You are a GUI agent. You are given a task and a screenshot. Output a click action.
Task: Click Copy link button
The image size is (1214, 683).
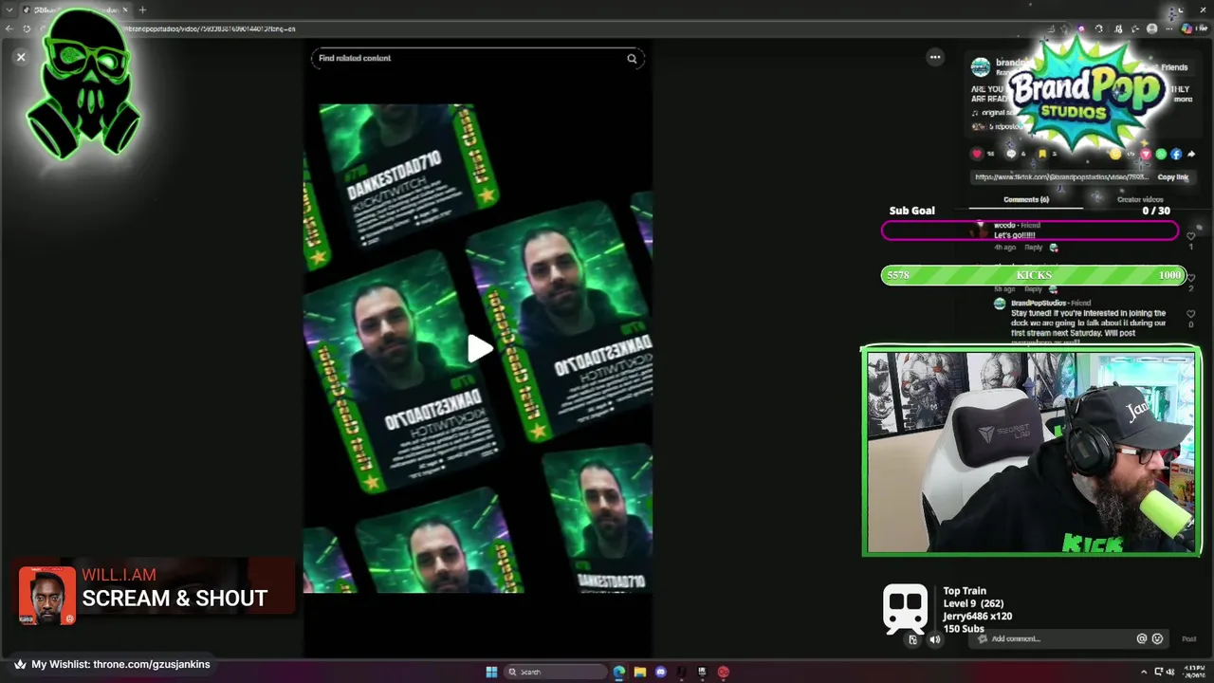coord(1172,177)
